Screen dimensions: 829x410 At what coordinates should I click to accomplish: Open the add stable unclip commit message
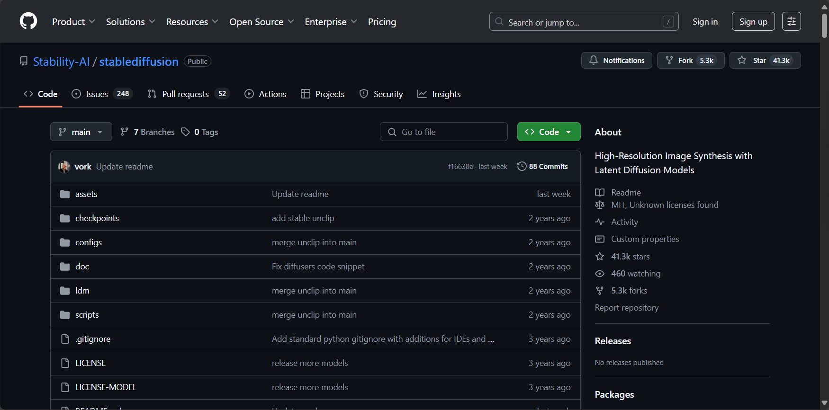pyautogui.click(x=303, y=218)
